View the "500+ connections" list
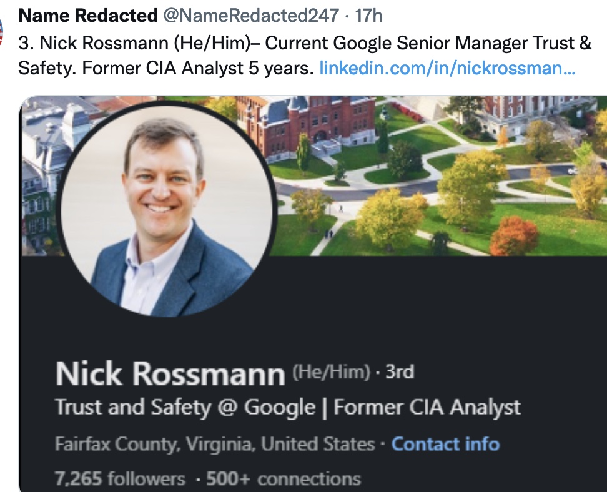 (x=283, y=479)
